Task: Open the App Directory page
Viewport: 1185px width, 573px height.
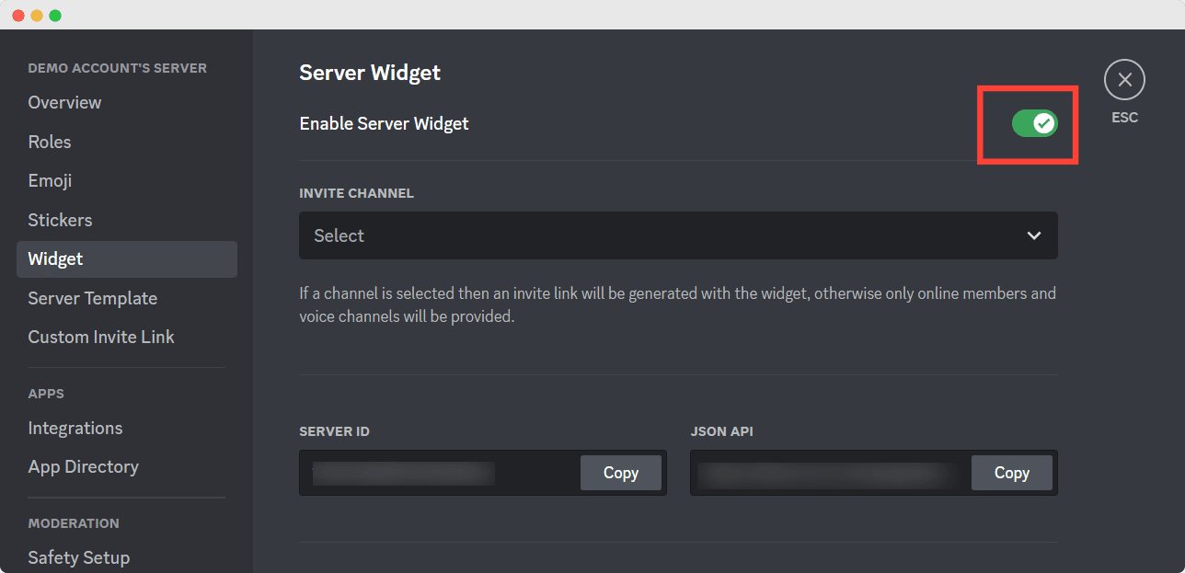Action: (x=83, y=466)
